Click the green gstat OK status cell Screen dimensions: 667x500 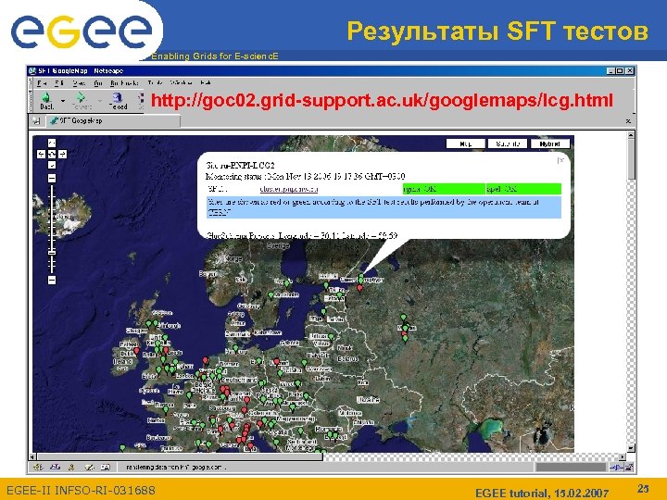(444, 189)
